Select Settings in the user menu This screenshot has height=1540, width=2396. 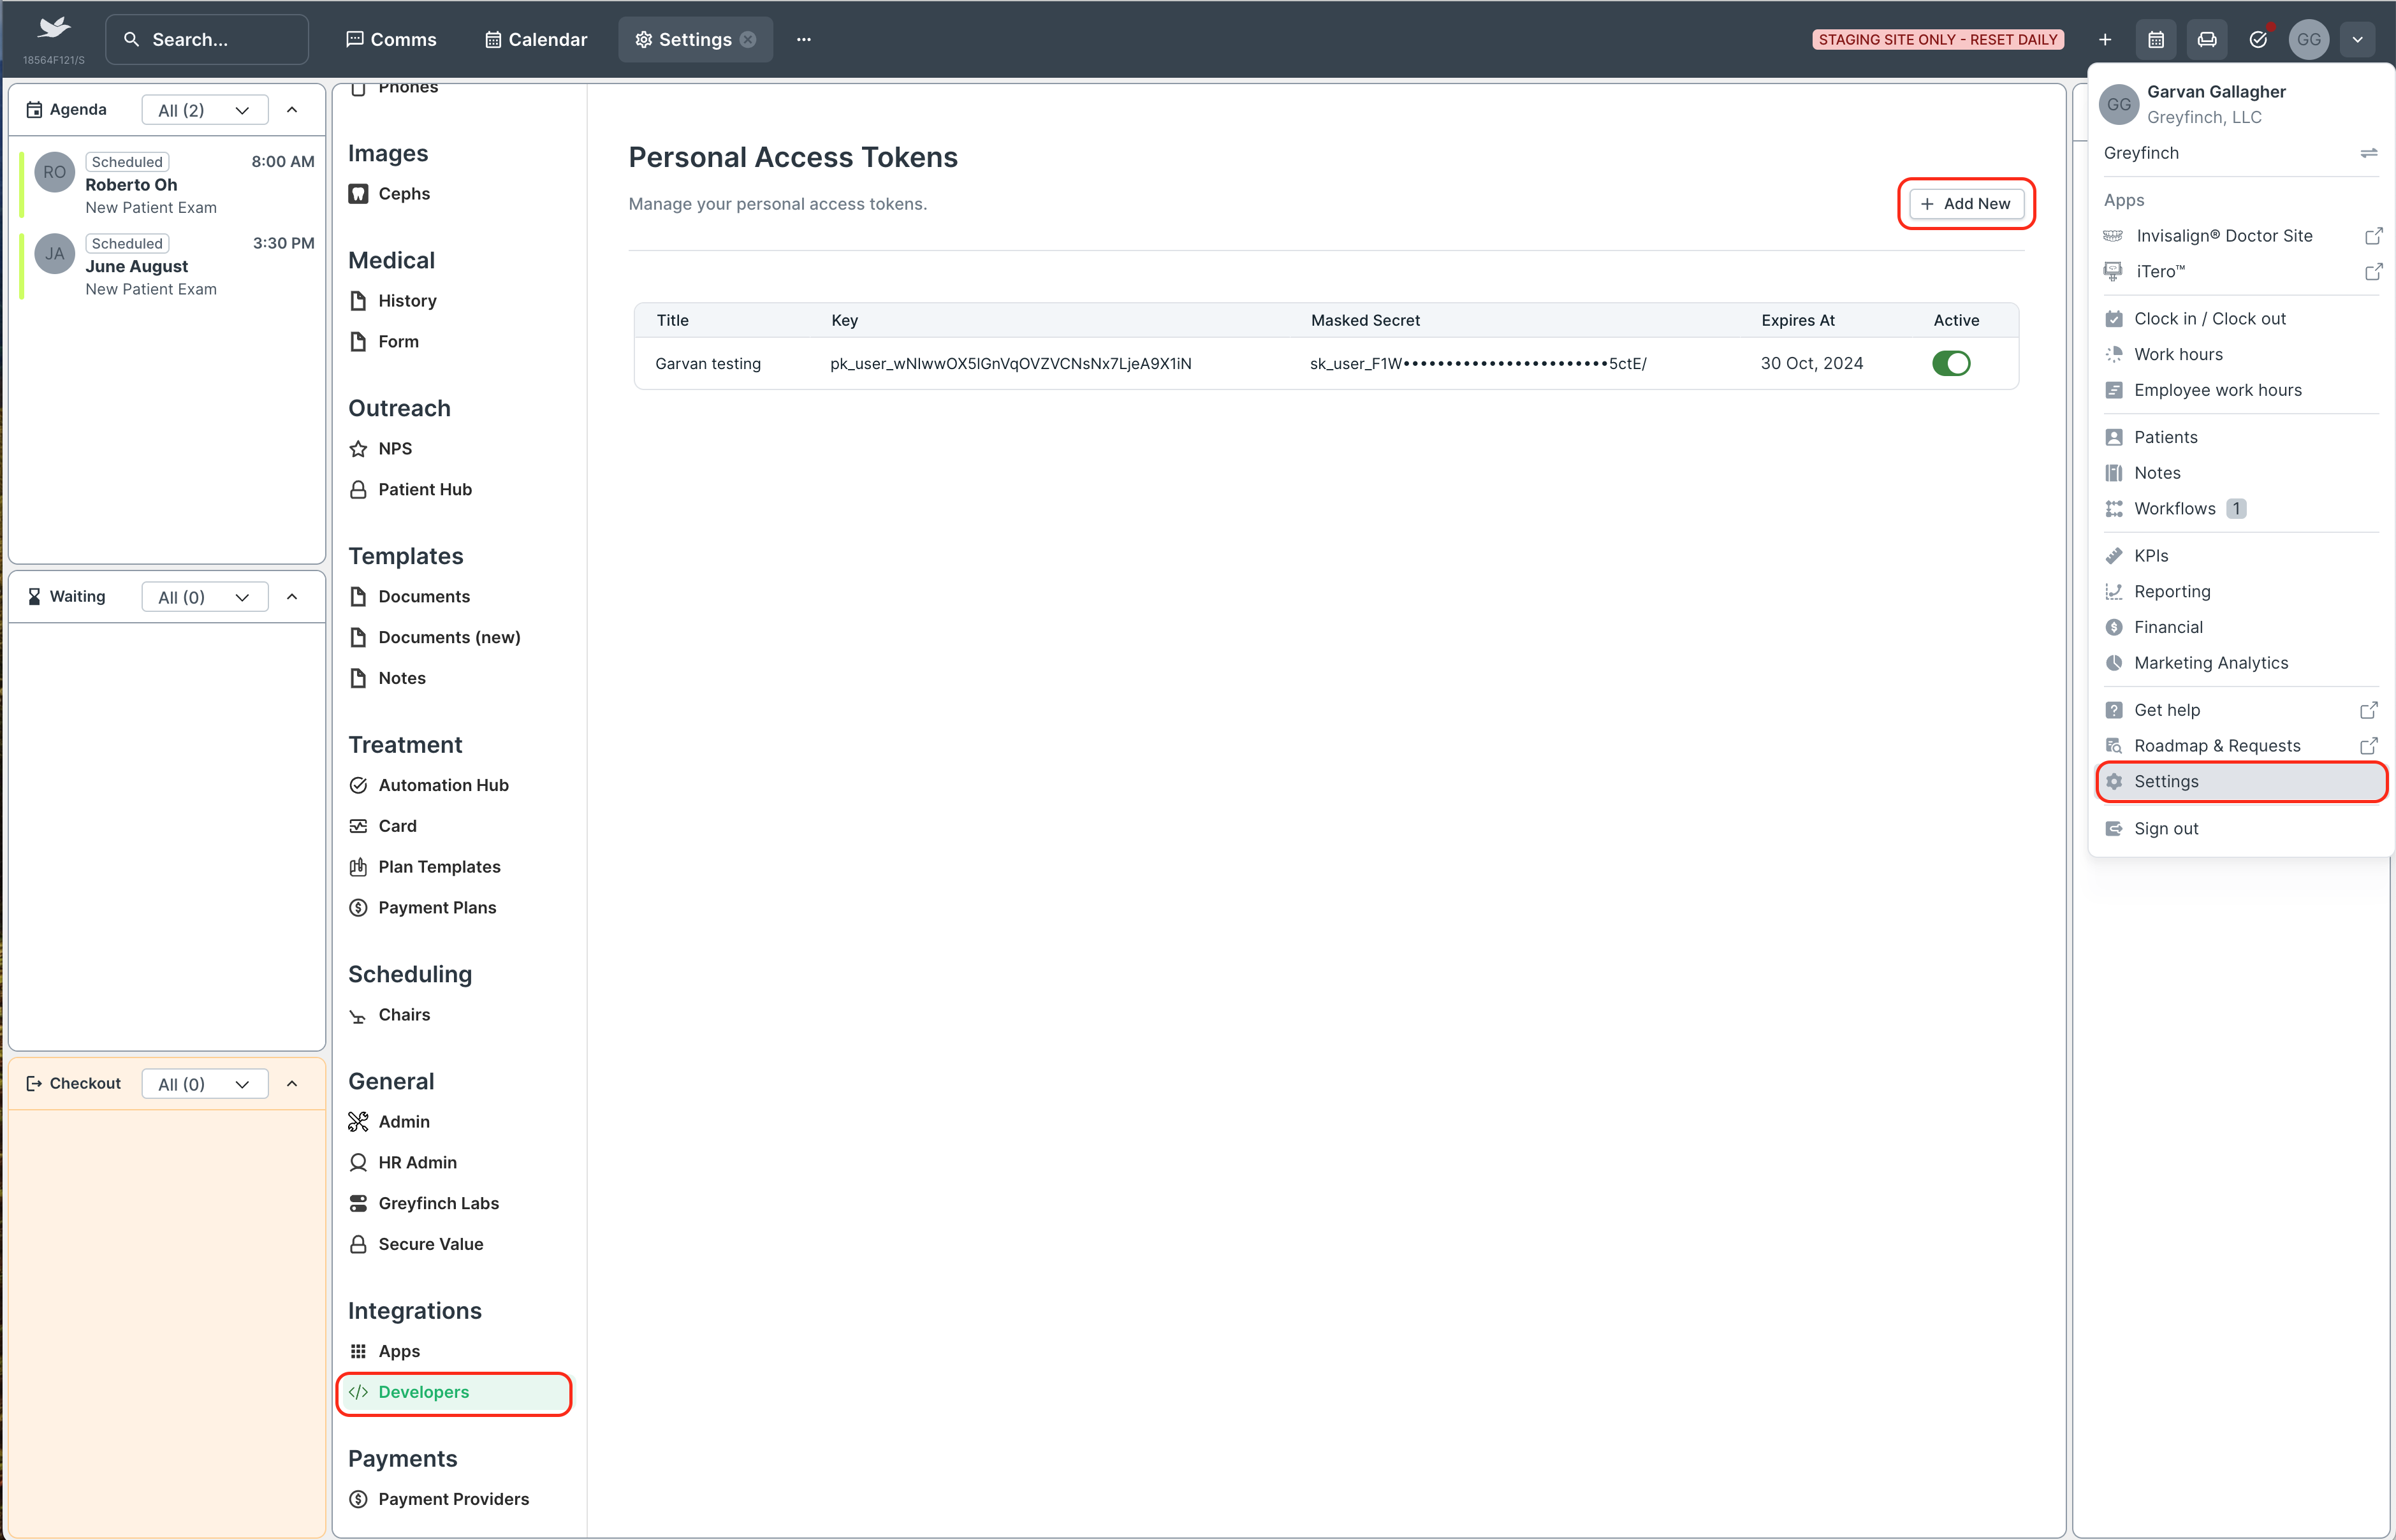click(2241, 782)
